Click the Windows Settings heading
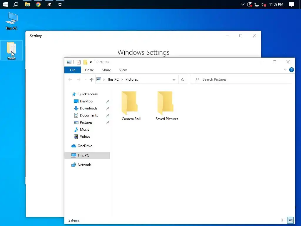The height and width of the screenshot is (226, 301). point(143,52)
